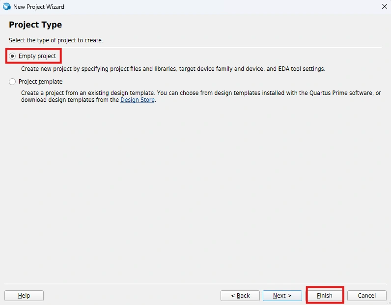Click 'Select the type of project' instruction text
Viewport: 391px width, 305px height.
(56, 40)
